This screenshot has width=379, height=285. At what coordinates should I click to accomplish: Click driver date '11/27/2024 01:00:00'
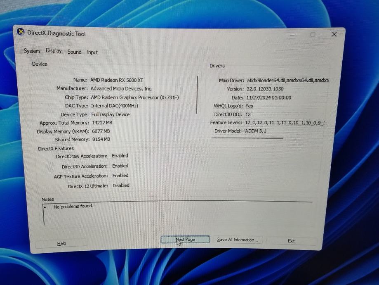coord(269,97)
